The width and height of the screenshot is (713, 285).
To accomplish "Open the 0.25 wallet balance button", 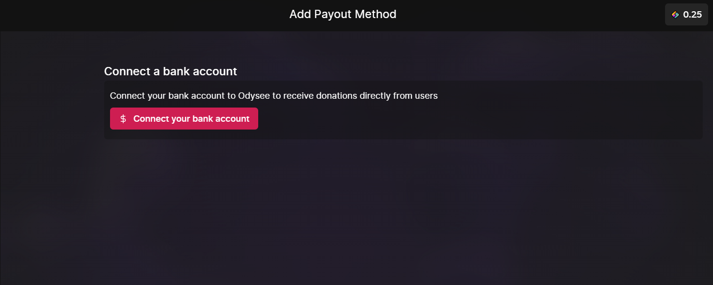I will click(x=687, y=15).
